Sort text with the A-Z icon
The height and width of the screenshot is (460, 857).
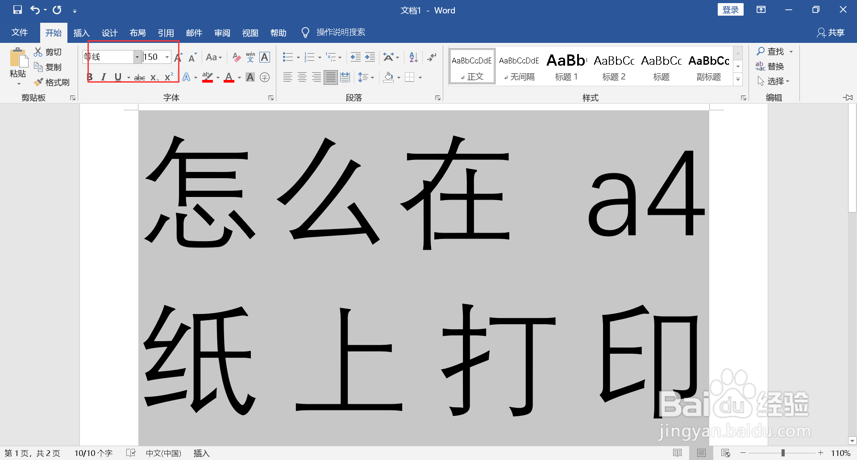(x=413, y=57)
